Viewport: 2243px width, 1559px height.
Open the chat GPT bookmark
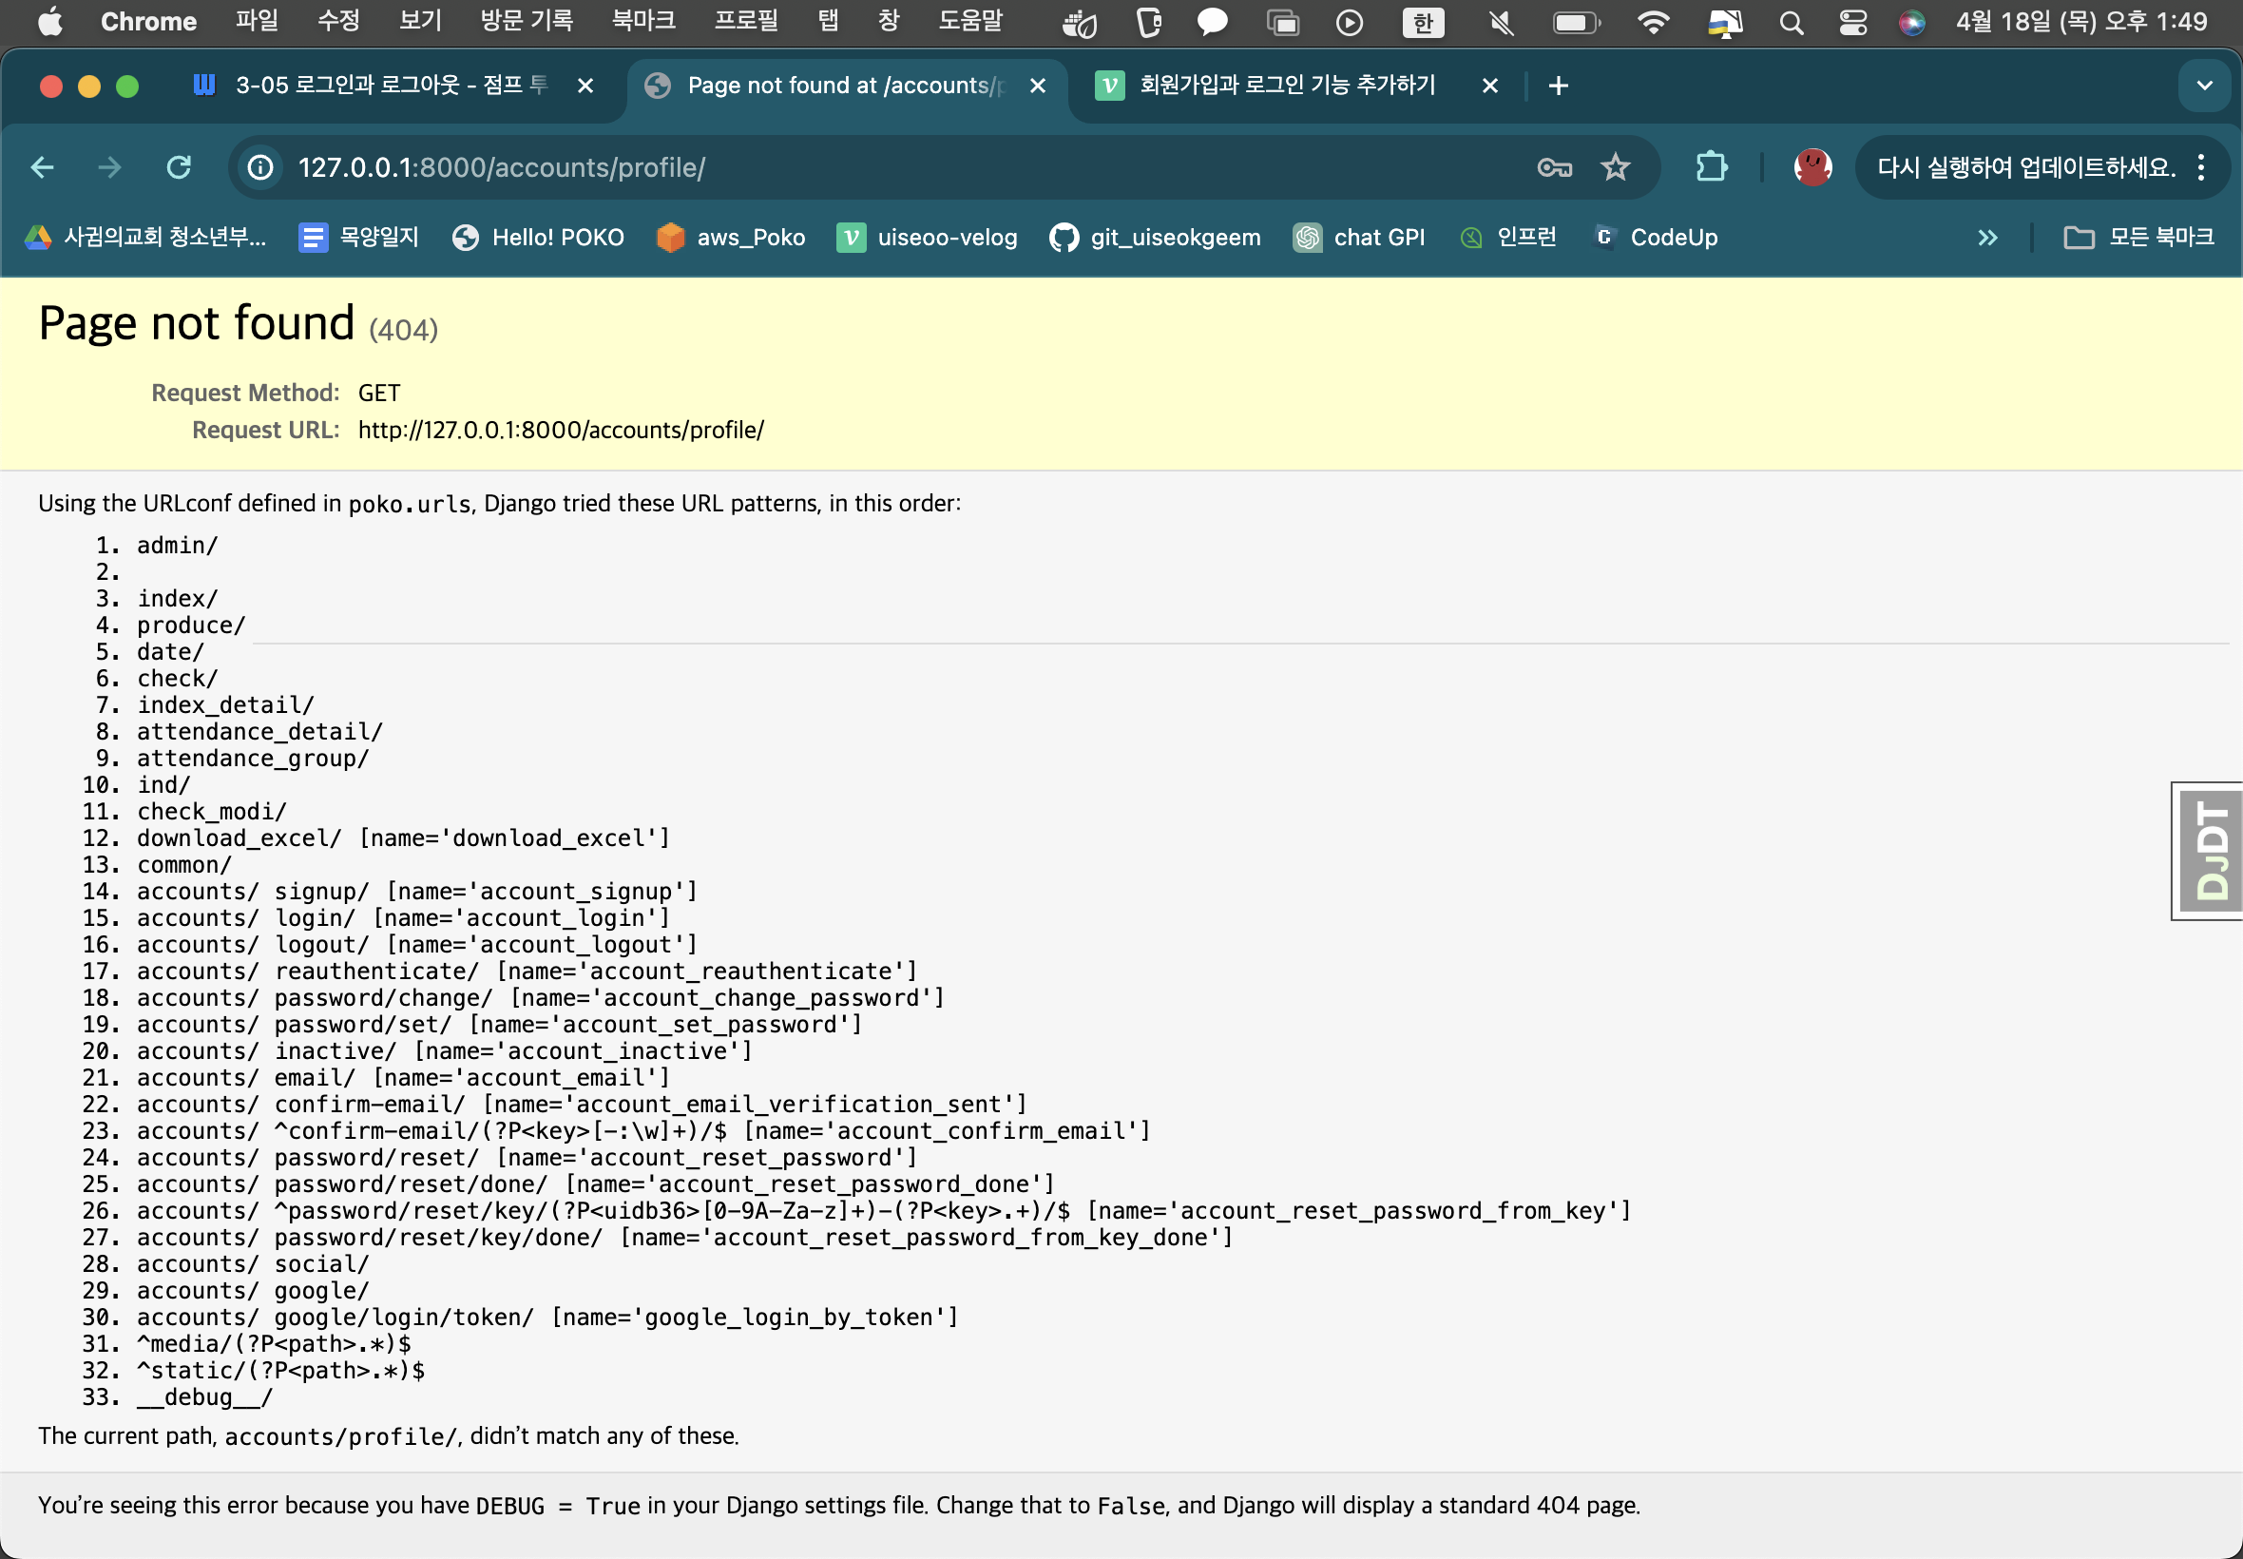pyautogui.click(x=1359, y=238)
